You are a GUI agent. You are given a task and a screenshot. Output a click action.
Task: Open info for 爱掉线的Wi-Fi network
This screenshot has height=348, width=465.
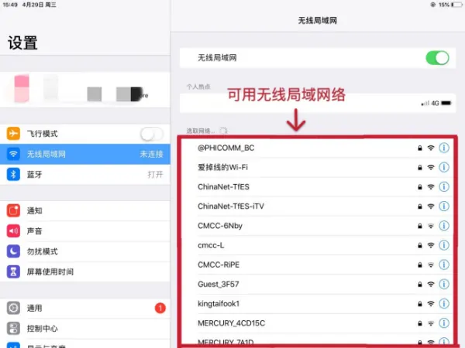443,167
